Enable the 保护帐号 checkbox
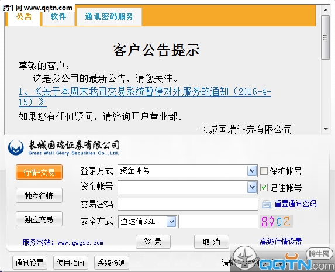The width and height of the screenshot is (335, 272). pyautogui.click(x=264, y=171)
